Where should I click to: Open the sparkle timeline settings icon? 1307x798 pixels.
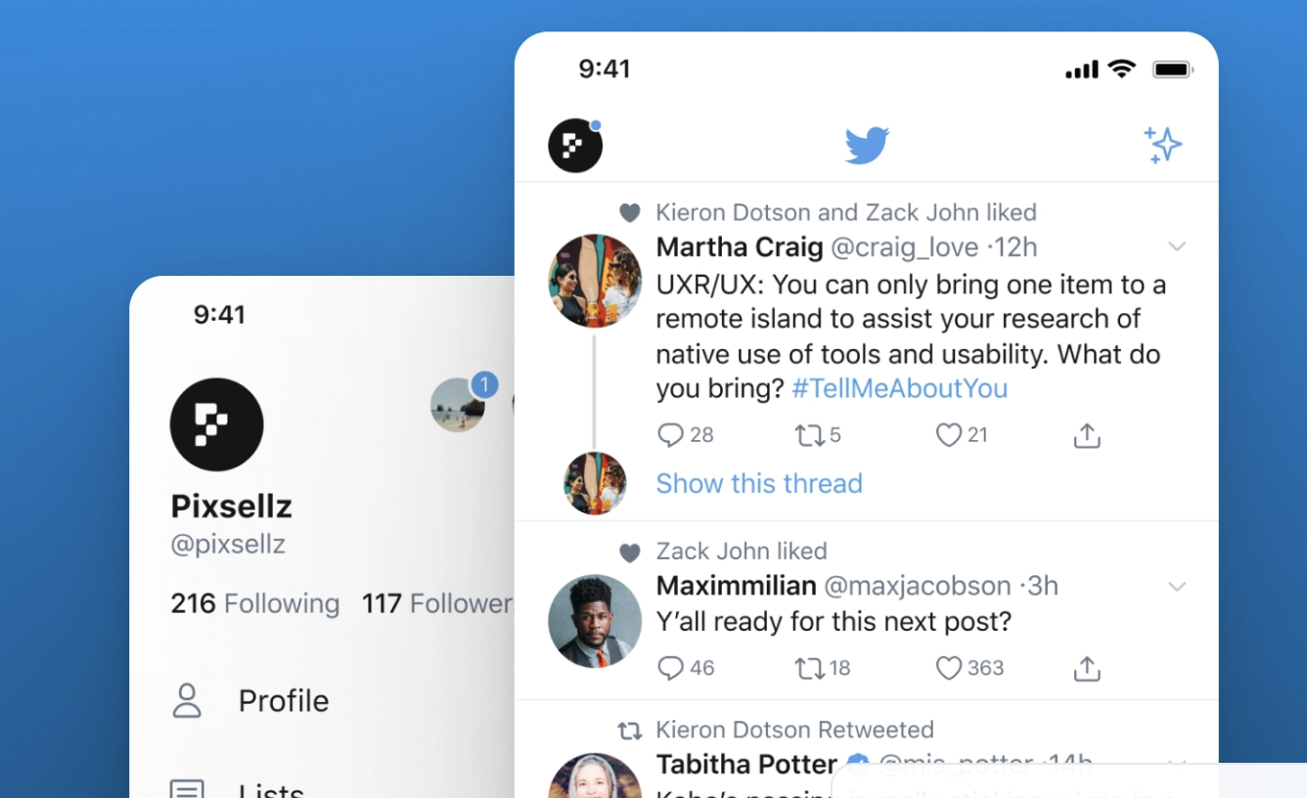tap(1163, 145)
